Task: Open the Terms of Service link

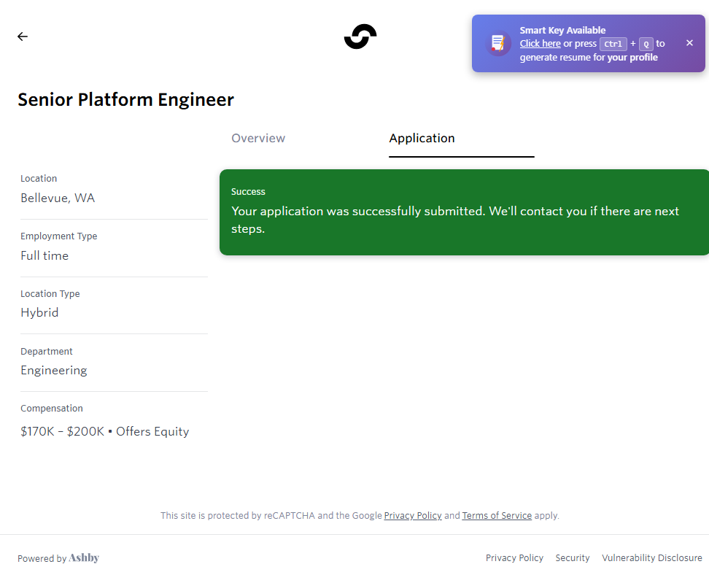Action: tap(497, 515)
